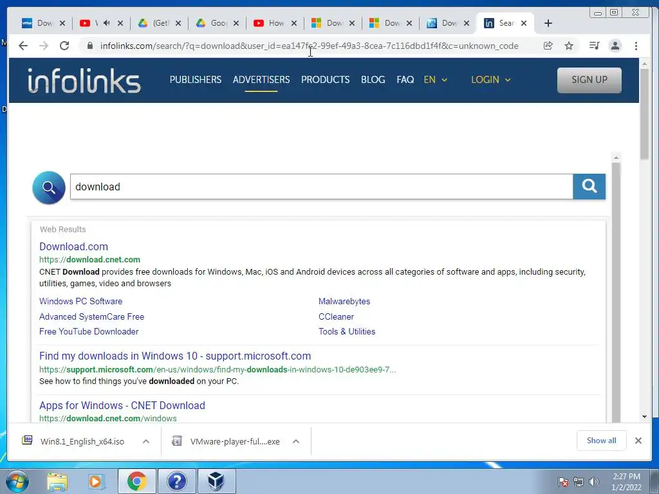The height and width of the screenshot is (494, 659).
Task: Open 'Apps for Windows - CNET Download' result
Action: pyautogui.click(x=122, y=405)
